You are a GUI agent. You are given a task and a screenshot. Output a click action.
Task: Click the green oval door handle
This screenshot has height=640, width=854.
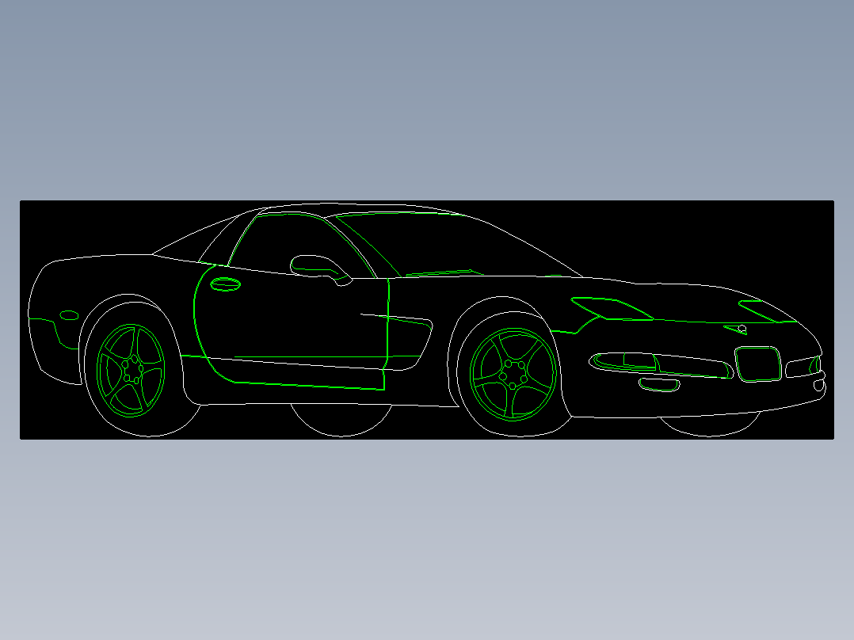click(226, 284)
